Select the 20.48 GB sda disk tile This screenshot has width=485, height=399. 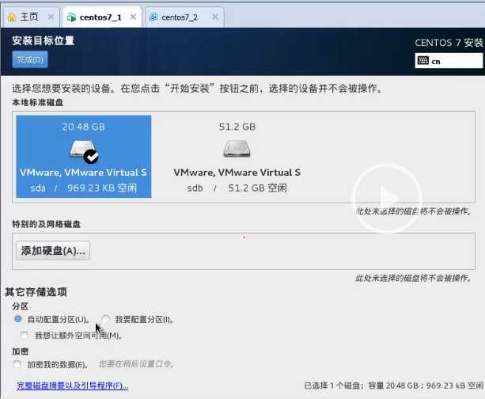[84, 156]
